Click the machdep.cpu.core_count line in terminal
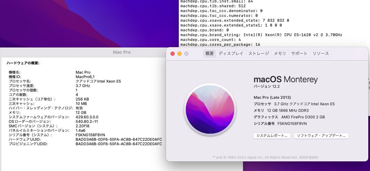Screen dimensions: 370x171 [211, 40]
